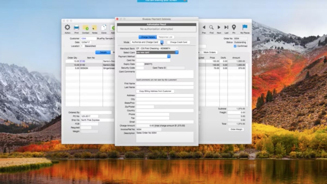
Task: Switch to the Response List tab
Action: coord(166,37)
